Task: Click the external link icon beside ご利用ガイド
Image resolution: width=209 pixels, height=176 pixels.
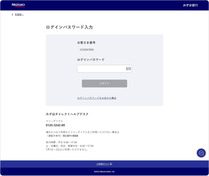Action: point(111,164)
